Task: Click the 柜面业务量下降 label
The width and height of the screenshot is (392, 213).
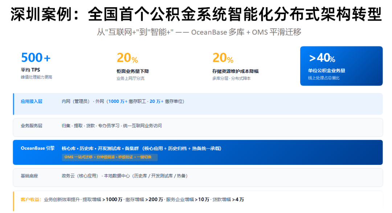Action: coord(132,71)
